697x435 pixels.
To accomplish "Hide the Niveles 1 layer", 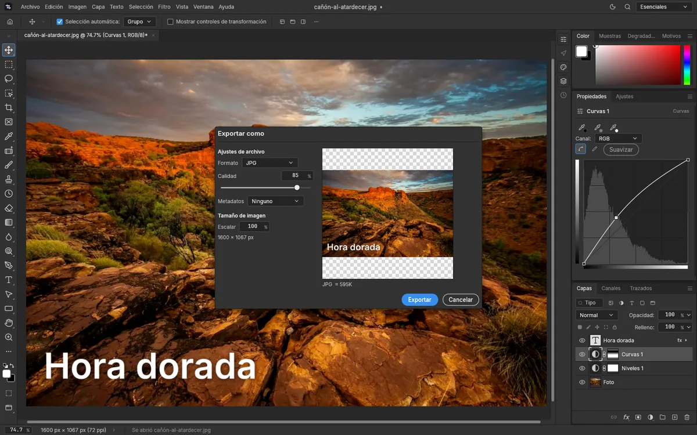I will point(582,368).
